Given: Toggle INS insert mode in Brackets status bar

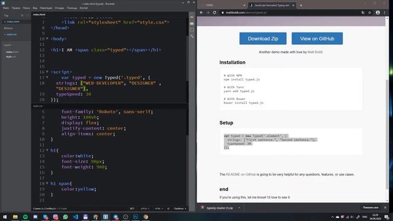Looking at the screenshot, I should coord(132,209).
